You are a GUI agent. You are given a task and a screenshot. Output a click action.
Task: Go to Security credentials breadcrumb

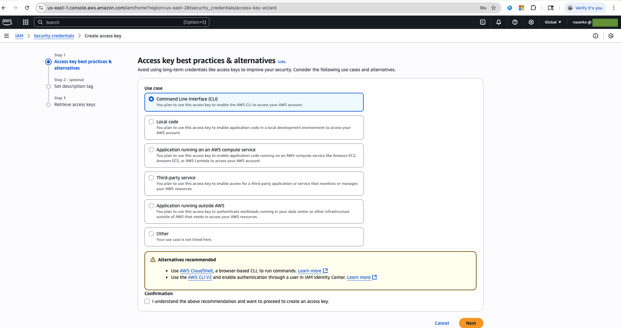[x=54, y=36]
